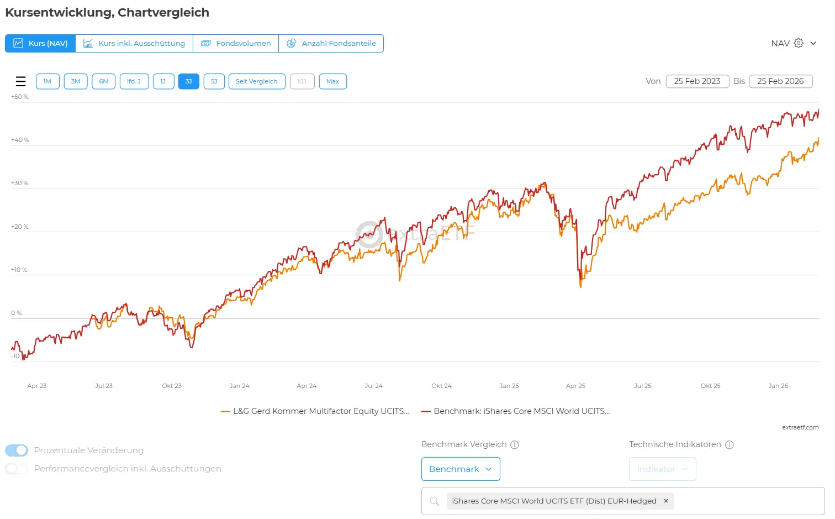Toggle the Prozentuale Veränderung switch

pos(17,450)
